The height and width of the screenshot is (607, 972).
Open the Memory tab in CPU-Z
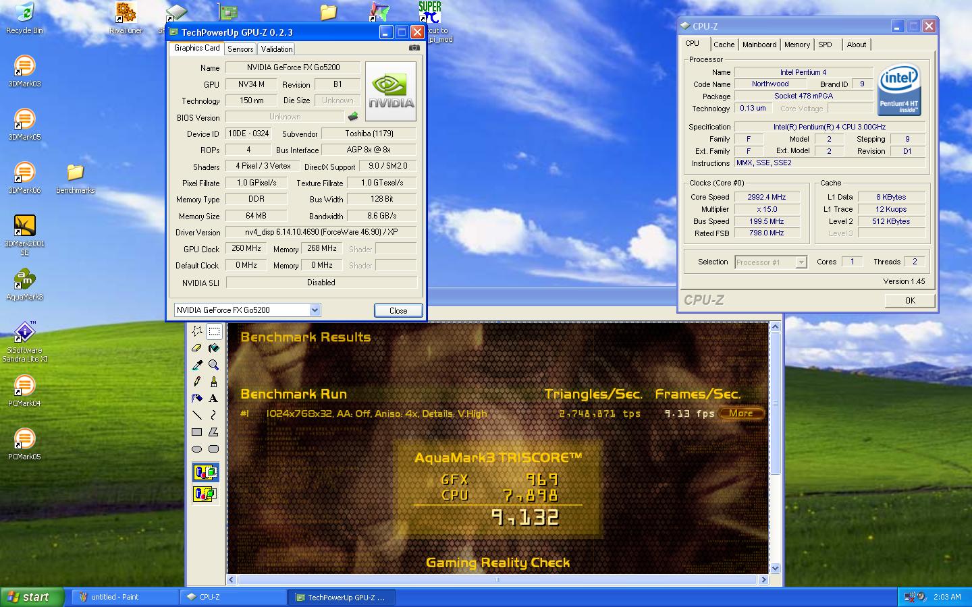[797, 45]
